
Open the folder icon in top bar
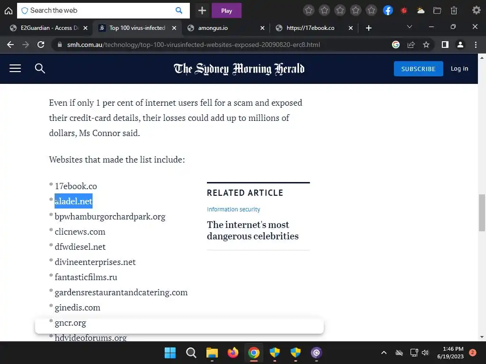click(437, 10)
